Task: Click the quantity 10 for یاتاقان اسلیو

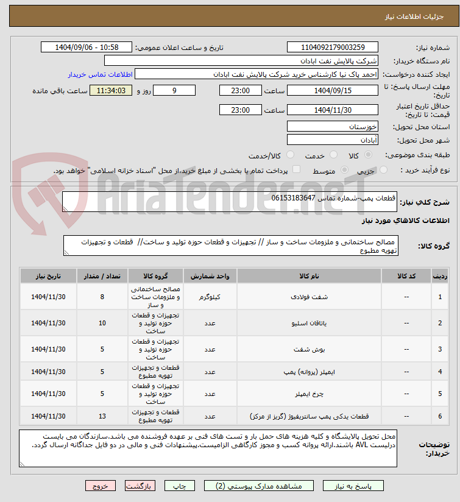Action: pos(102,323)
